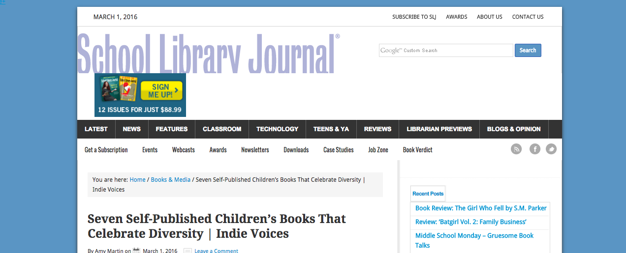Open the Newsletters page
This screenshot has width=626, height=253.
point(255,150)
